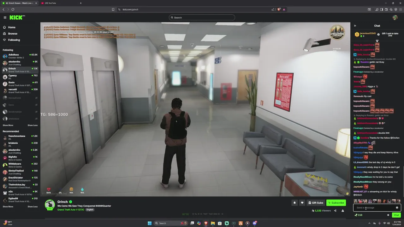Click the Gift Subs button
404x227 pixels.
(316, 203)
